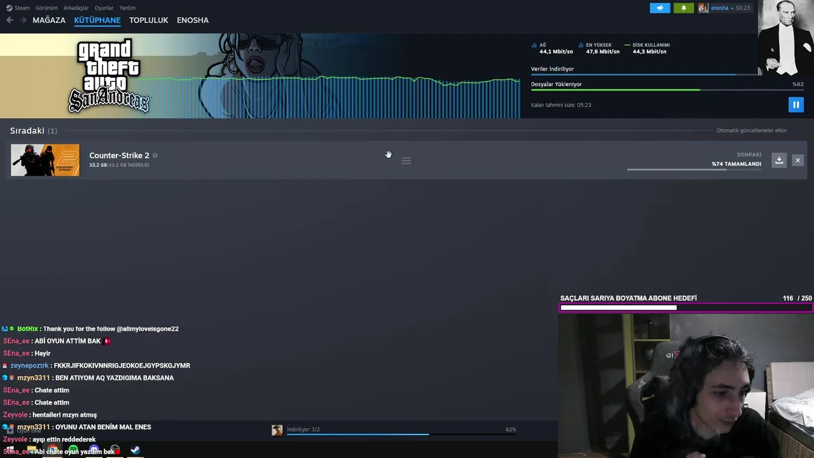The height and width of the screenshot is (458, 814).
Task: Open Spotify from the taskbar
Action: point(73,450)
